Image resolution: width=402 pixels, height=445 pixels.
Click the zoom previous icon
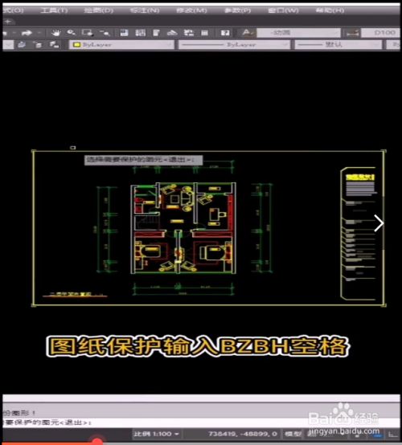(105, 33)
